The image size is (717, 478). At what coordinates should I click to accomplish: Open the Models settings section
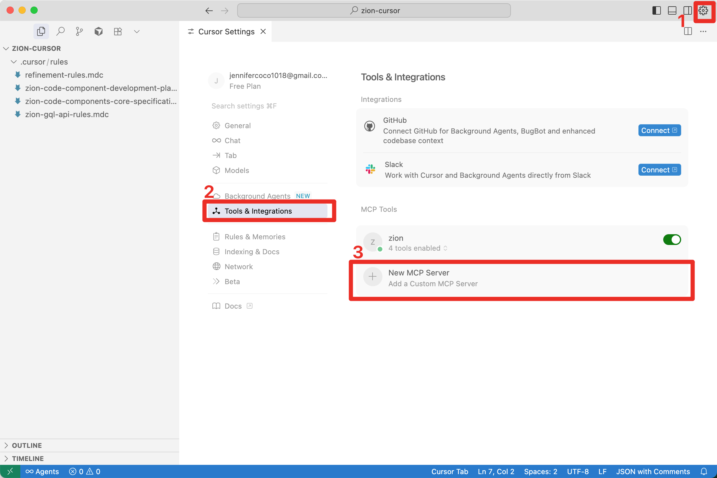point(268,170)
